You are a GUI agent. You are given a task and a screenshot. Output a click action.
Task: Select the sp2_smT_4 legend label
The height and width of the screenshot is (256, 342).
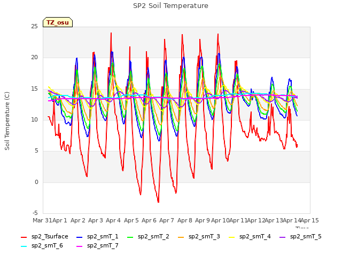(255, 237)
